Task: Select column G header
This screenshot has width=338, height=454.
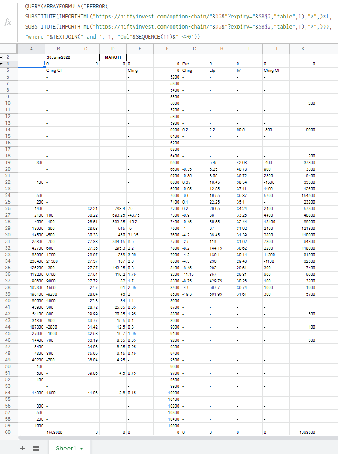Action: [x=195, y=49]
